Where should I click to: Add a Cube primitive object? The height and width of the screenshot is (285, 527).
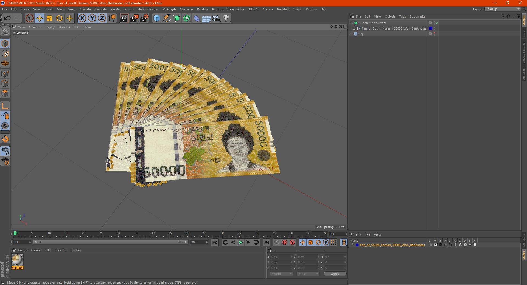(157, 18)
